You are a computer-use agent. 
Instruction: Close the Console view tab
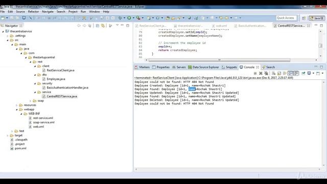(x=258, y=67)
